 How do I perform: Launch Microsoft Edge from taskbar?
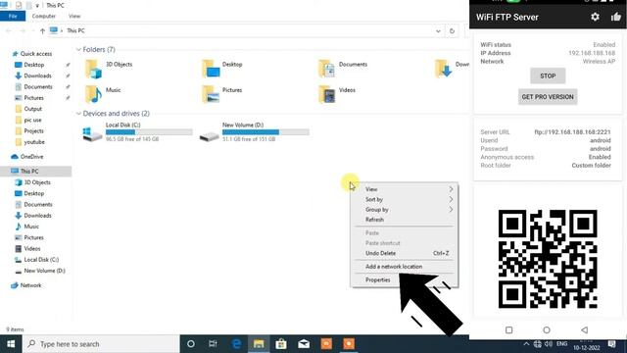click(236, 344)
